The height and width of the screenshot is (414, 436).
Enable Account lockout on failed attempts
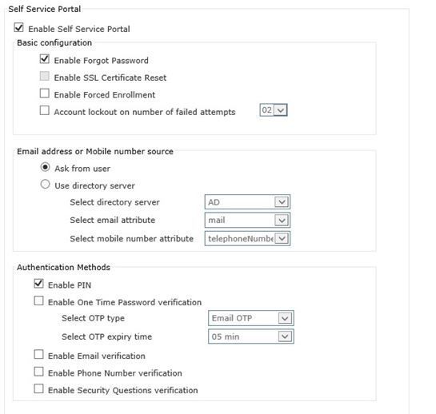pos(45,110)
